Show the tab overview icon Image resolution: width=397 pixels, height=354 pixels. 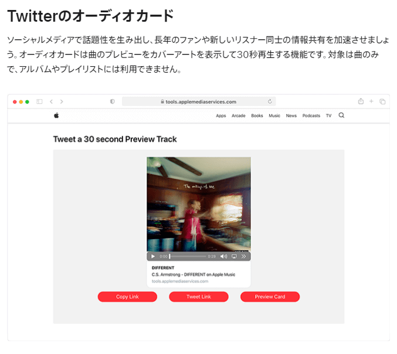[382, 101]
